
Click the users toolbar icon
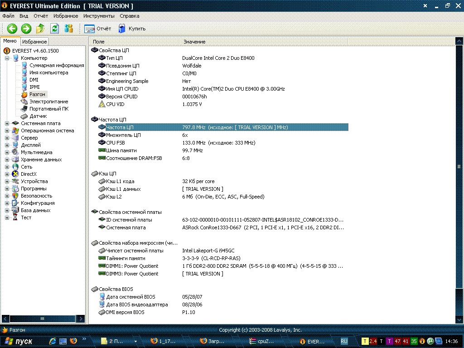click(68, 29)
